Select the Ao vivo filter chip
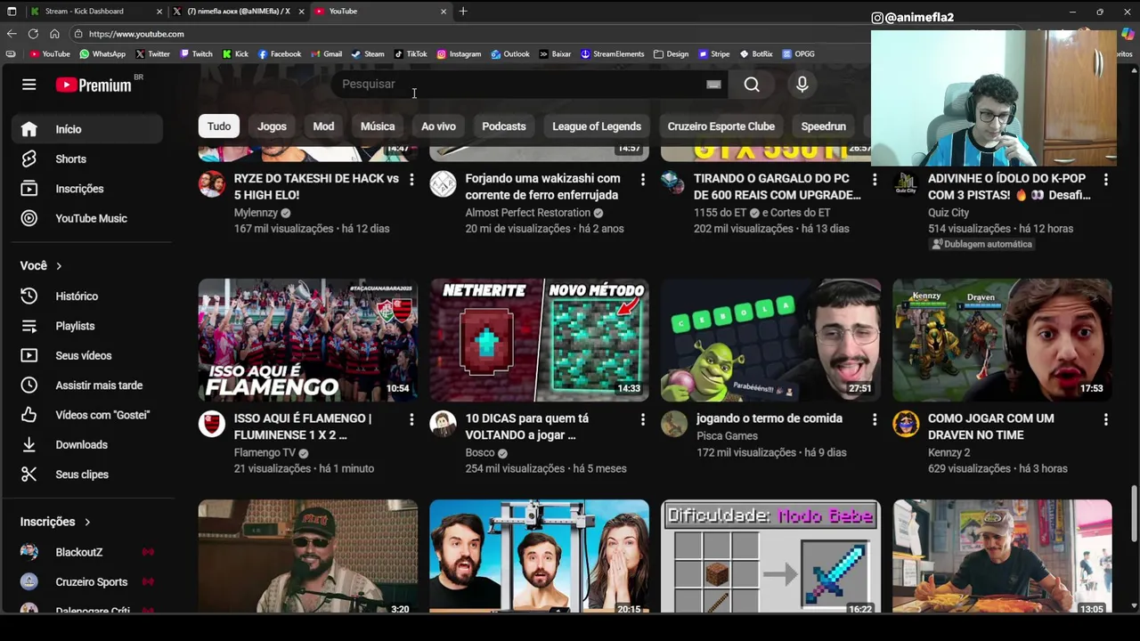 438,126
